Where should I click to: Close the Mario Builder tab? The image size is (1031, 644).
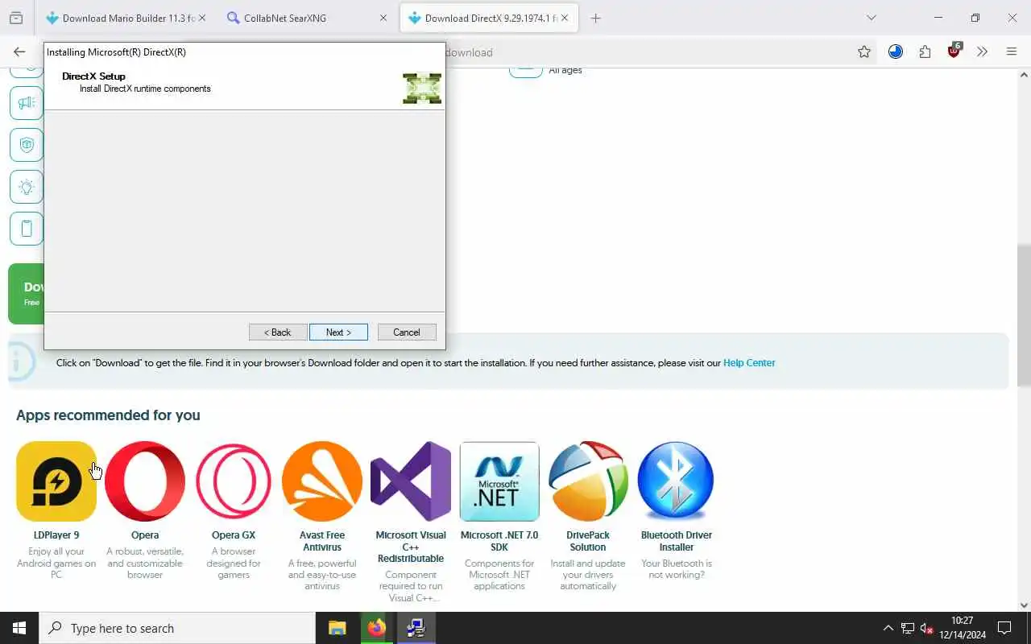tap(201, 18)
